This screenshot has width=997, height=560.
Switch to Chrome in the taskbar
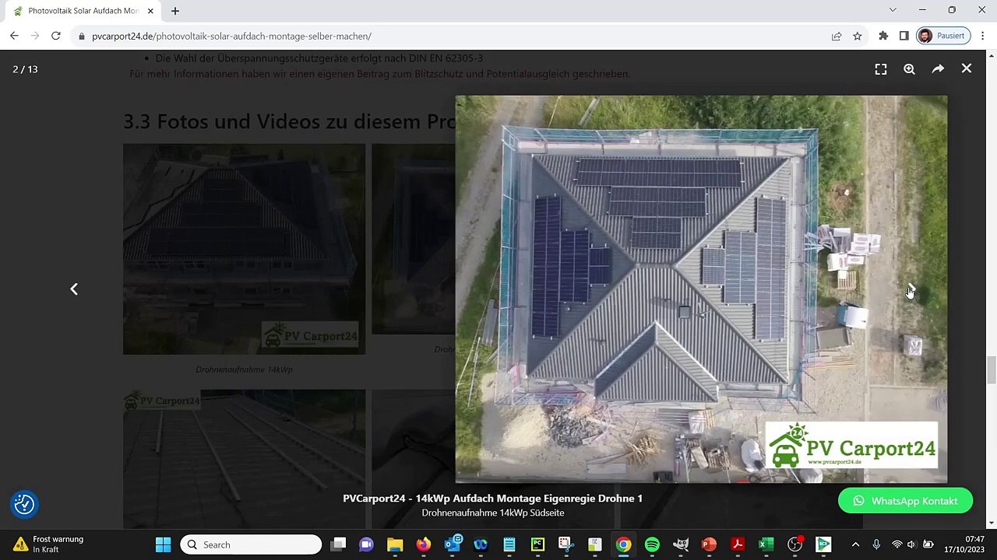tap(623, 544)
